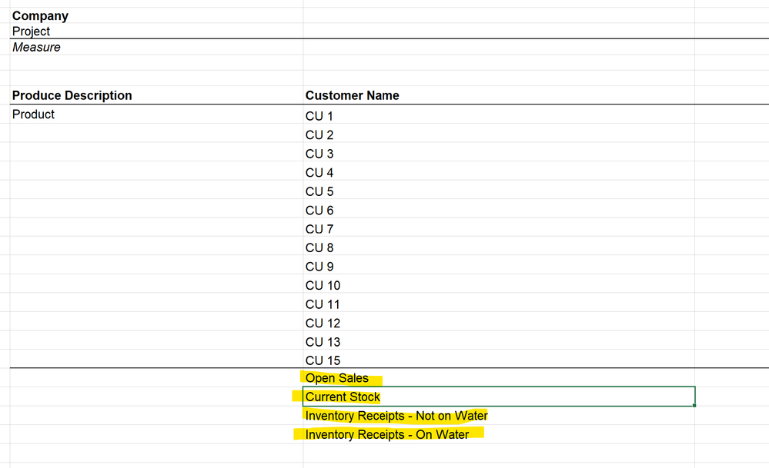Image resolution: width=769 pixels, height=468 pixels.
Task: Select Inventory Receipts - Not on Water cell
Action: click(x=498, y=416)
